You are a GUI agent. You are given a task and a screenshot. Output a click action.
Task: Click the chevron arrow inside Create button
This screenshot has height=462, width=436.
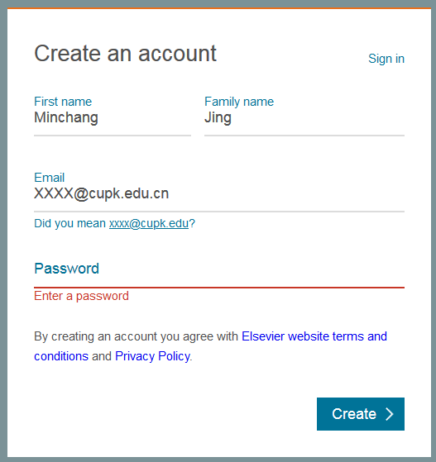click(x=390, y=414)
